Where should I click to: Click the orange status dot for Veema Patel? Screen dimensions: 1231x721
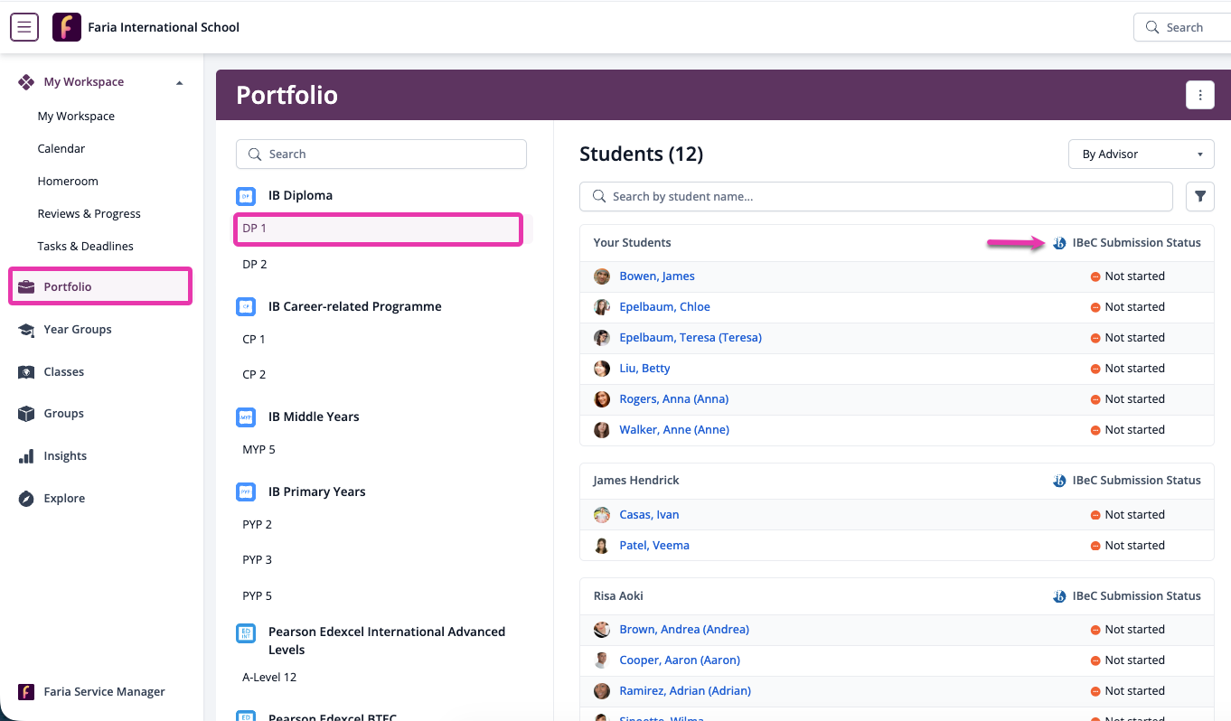point(1095,546)
